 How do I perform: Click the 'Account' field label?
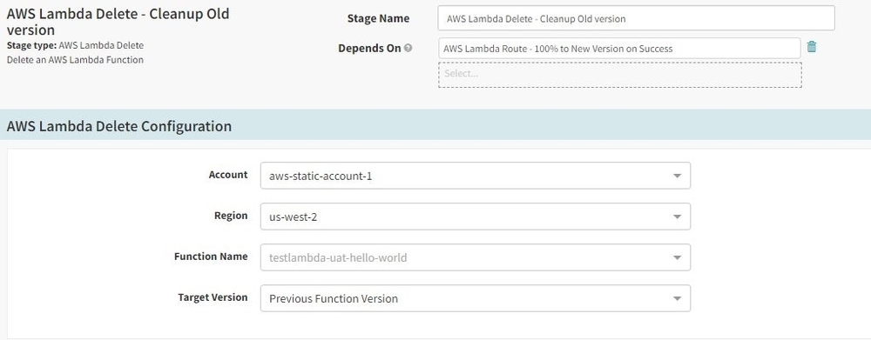pyautogui.click(x=228, y=175)
